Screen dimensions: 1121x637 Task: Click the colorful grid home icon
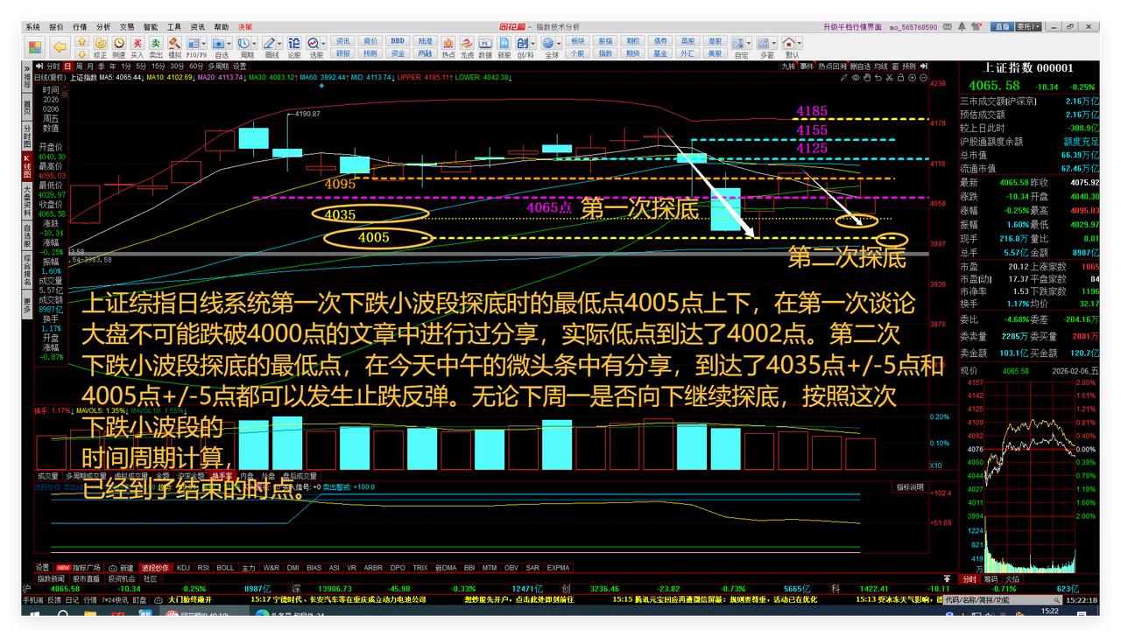pos(34,47)
